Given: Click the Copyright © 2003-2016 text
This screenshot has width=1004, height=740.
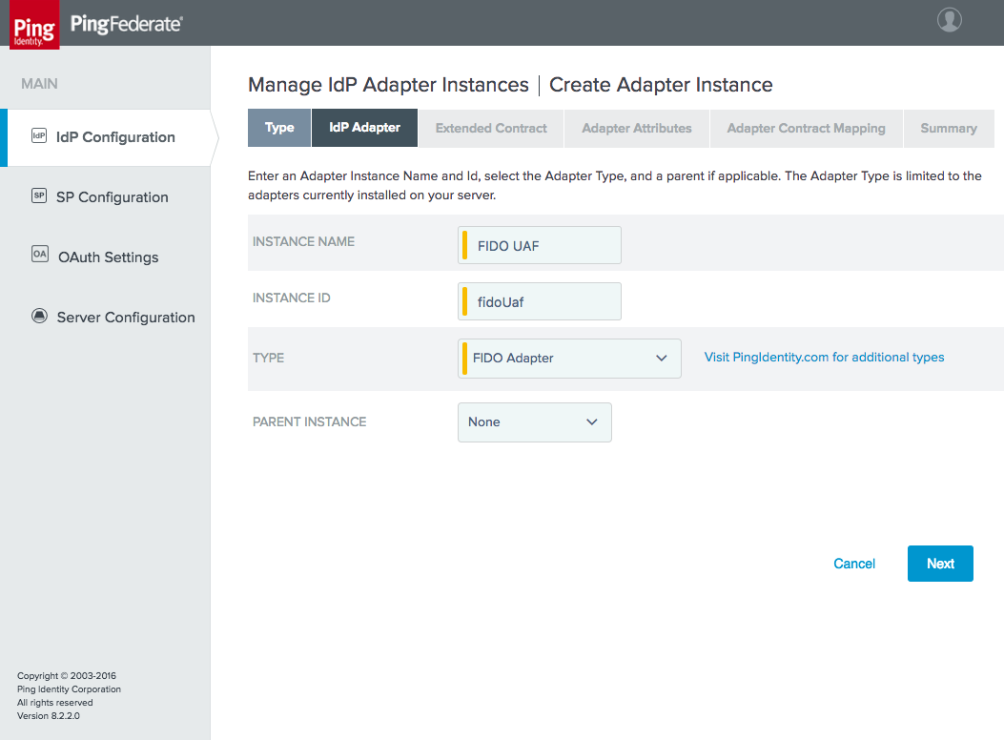Looking at the screenshot, I should 67,676.
